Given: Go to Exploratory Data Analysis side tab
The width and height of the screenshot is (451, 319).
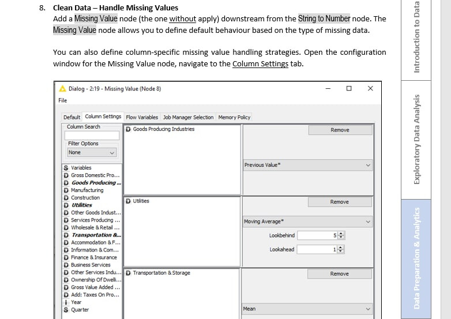Looking at the screenshot, I should coord(417,139).
